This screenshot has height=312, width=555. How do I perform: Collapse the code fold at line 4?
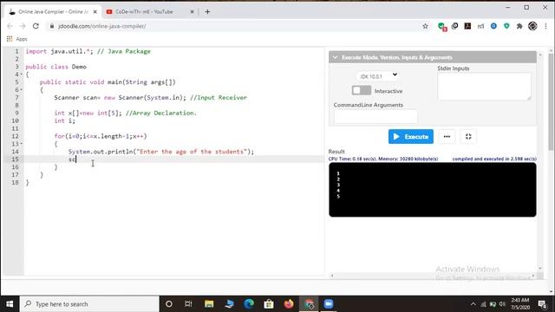pyautogui.click(x=21, y=75)
